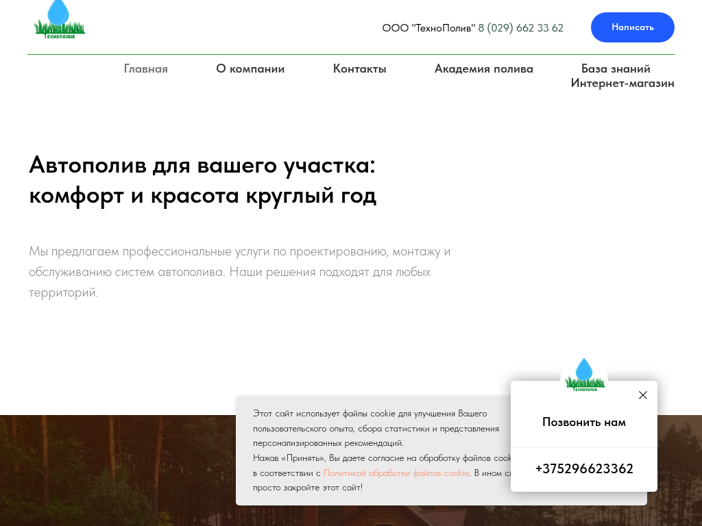
Task: Click the paragraph starting with Мы предлагаем
Action: click(239, 271)
